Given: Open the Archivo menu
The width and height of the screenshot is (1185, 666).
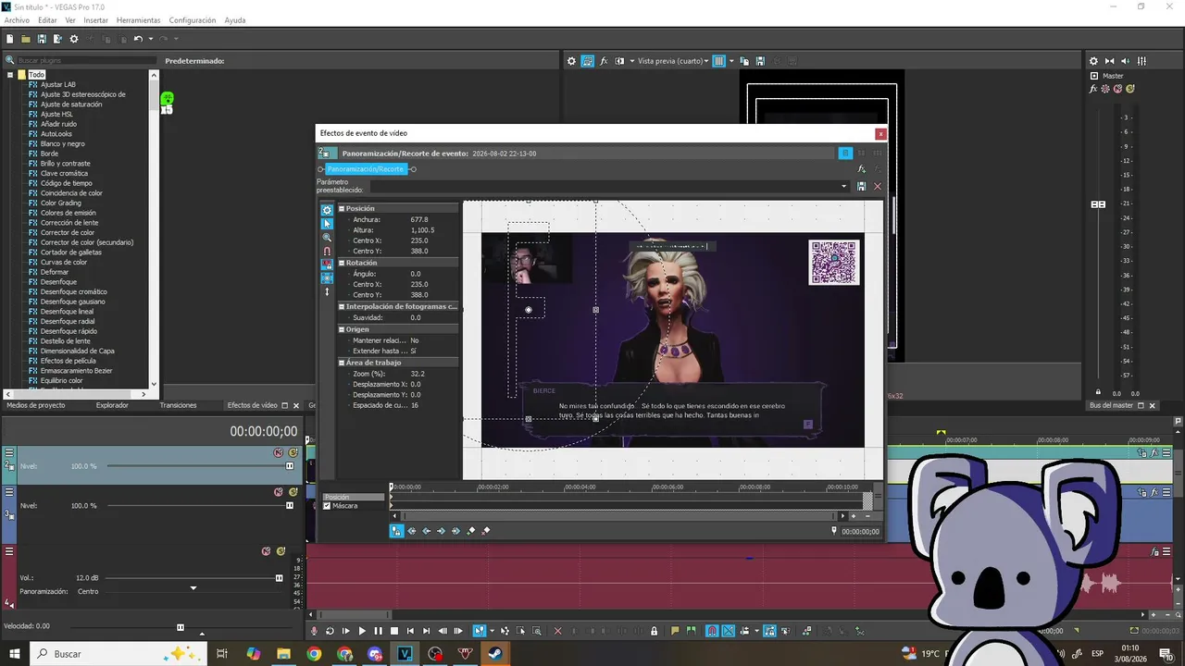Looking at the screenshot, I should pos(17,20).
